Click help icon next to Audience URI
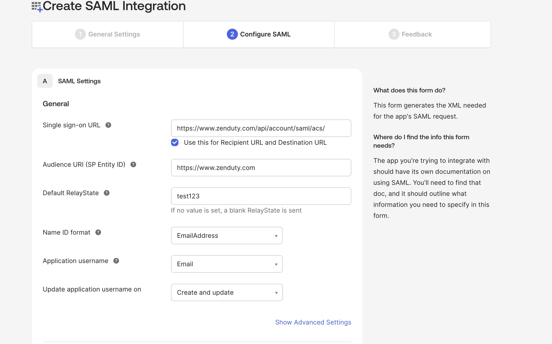 [x=133, y=165]
